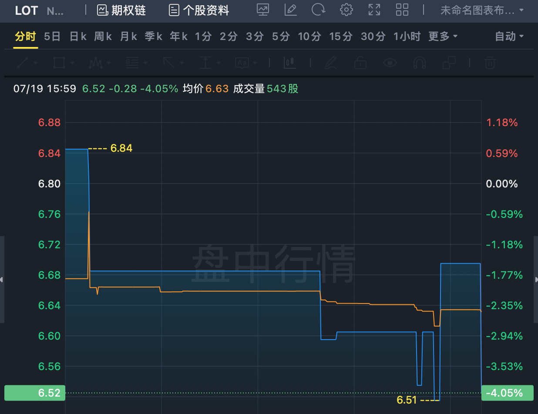The width and height of the screenshot is (538, 414).
Task: Select the pencil freehand draw tool
Action: (331, 63)
